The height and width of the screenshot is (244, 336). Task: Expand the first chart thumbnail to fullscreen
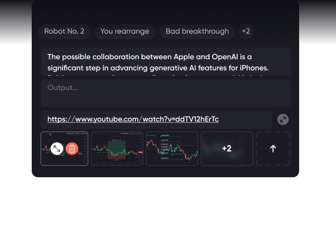point(57,149)
